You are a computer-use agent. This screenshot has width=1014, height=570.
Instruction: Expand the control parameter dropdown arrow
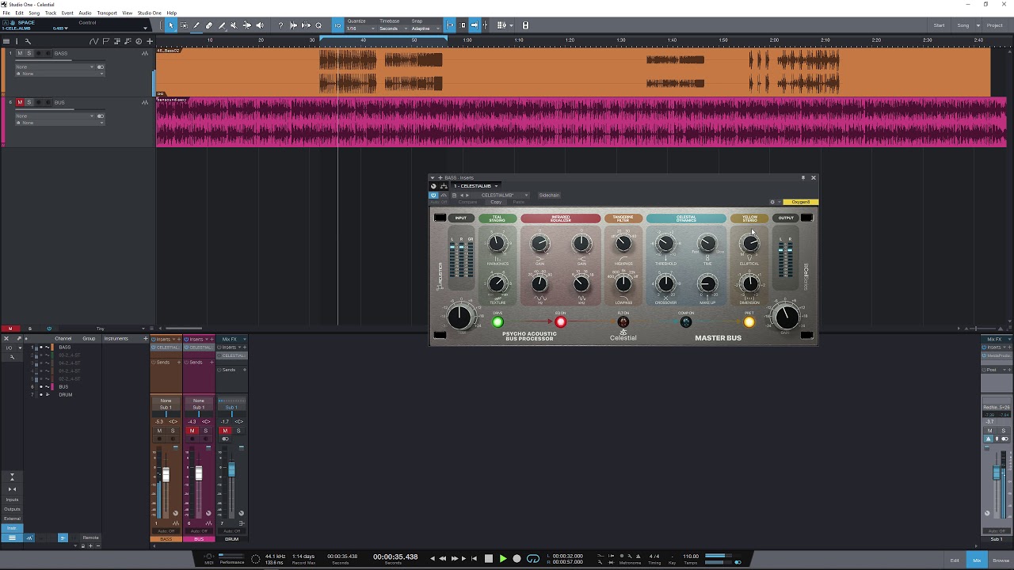[x=146, y=28]
